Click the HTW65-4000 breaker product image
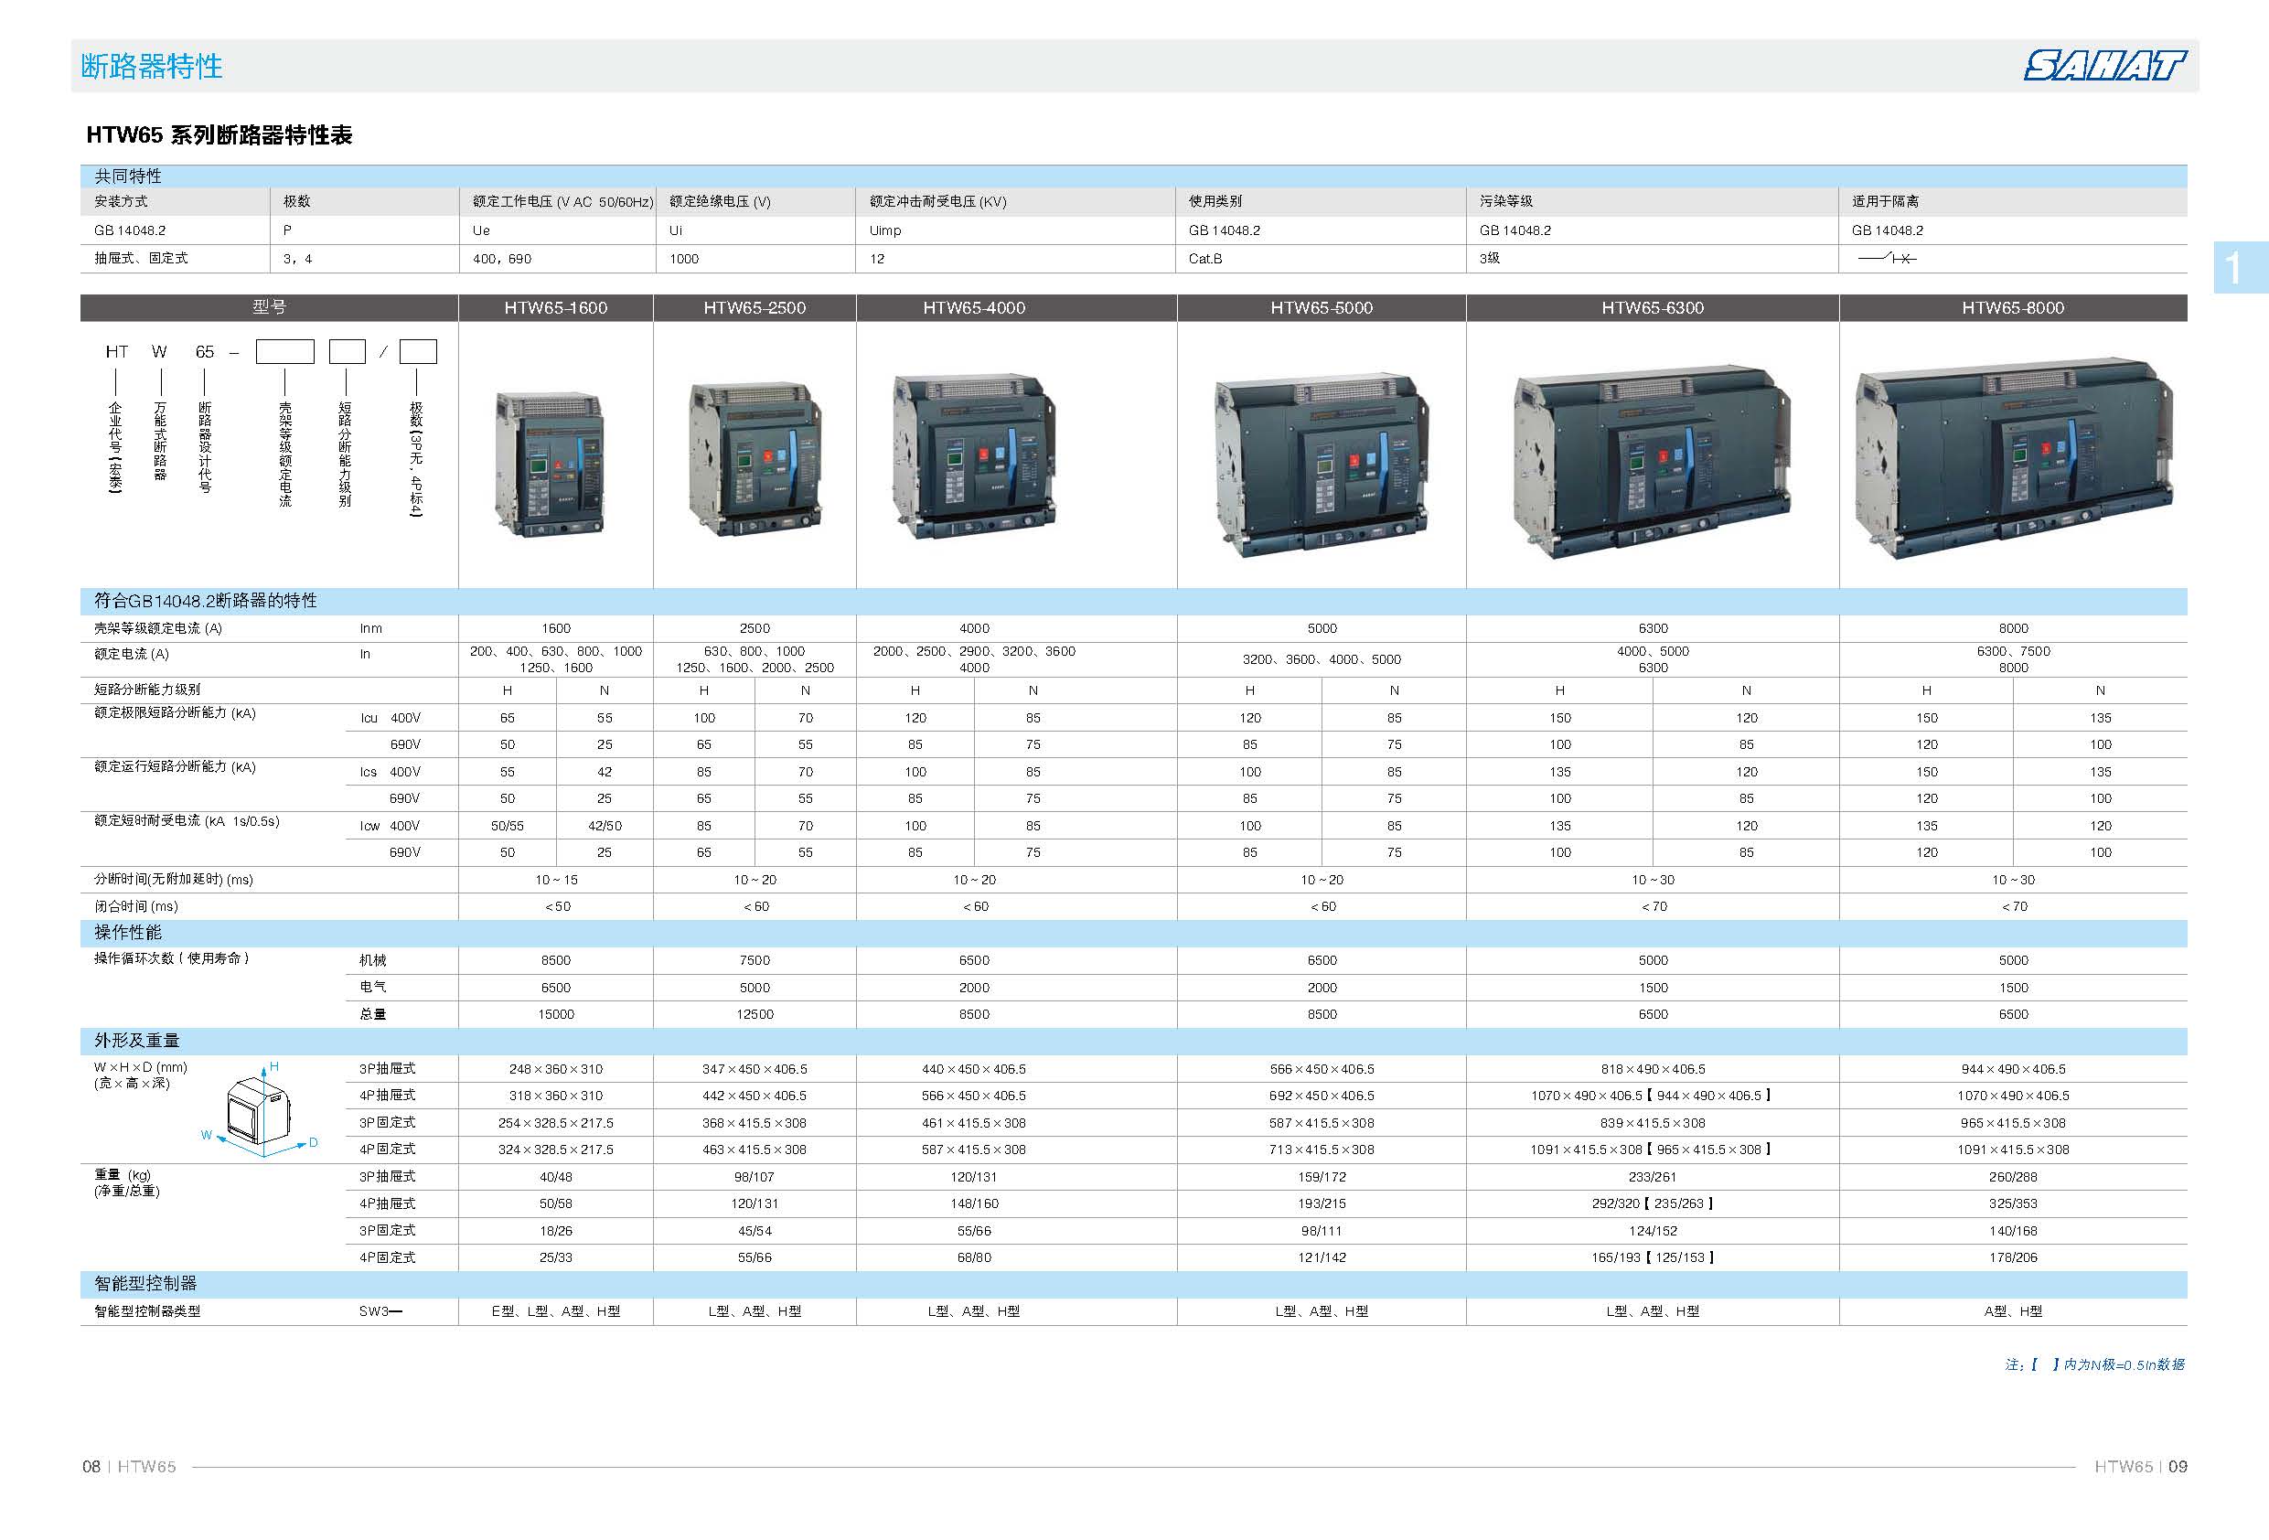2269x1540 pixels. [x=973, y=457]
